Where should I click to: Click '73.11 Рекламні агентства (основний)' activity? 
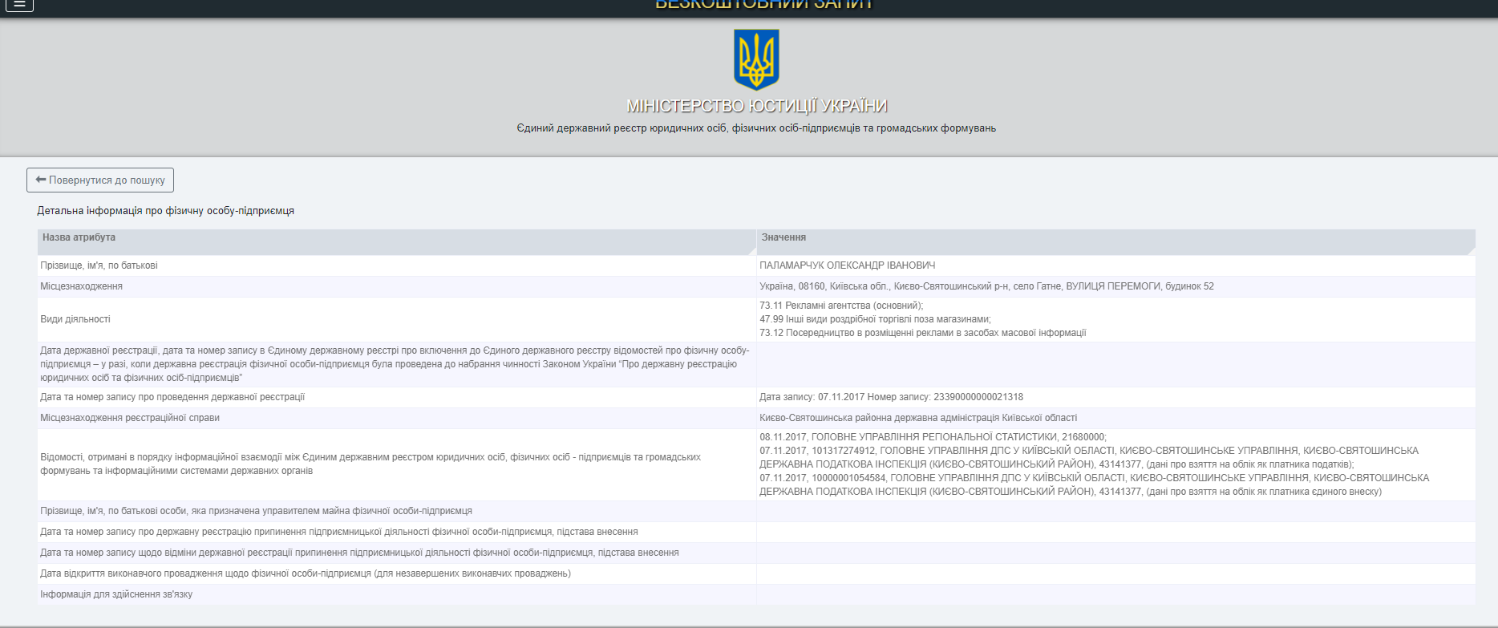[841, 306]
